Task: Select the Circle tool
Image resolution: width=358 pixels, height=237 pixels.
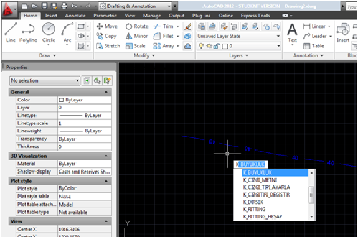Action: (x=49, y=32)
